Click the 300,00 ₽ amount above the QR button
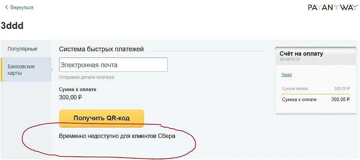This screenshot has height=160, width=360. (70, 97)
